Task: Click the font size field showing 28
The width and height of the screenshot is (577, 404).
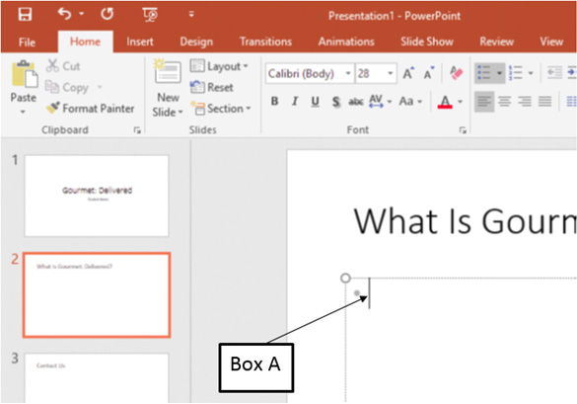Action: click(x=371, y=74)
